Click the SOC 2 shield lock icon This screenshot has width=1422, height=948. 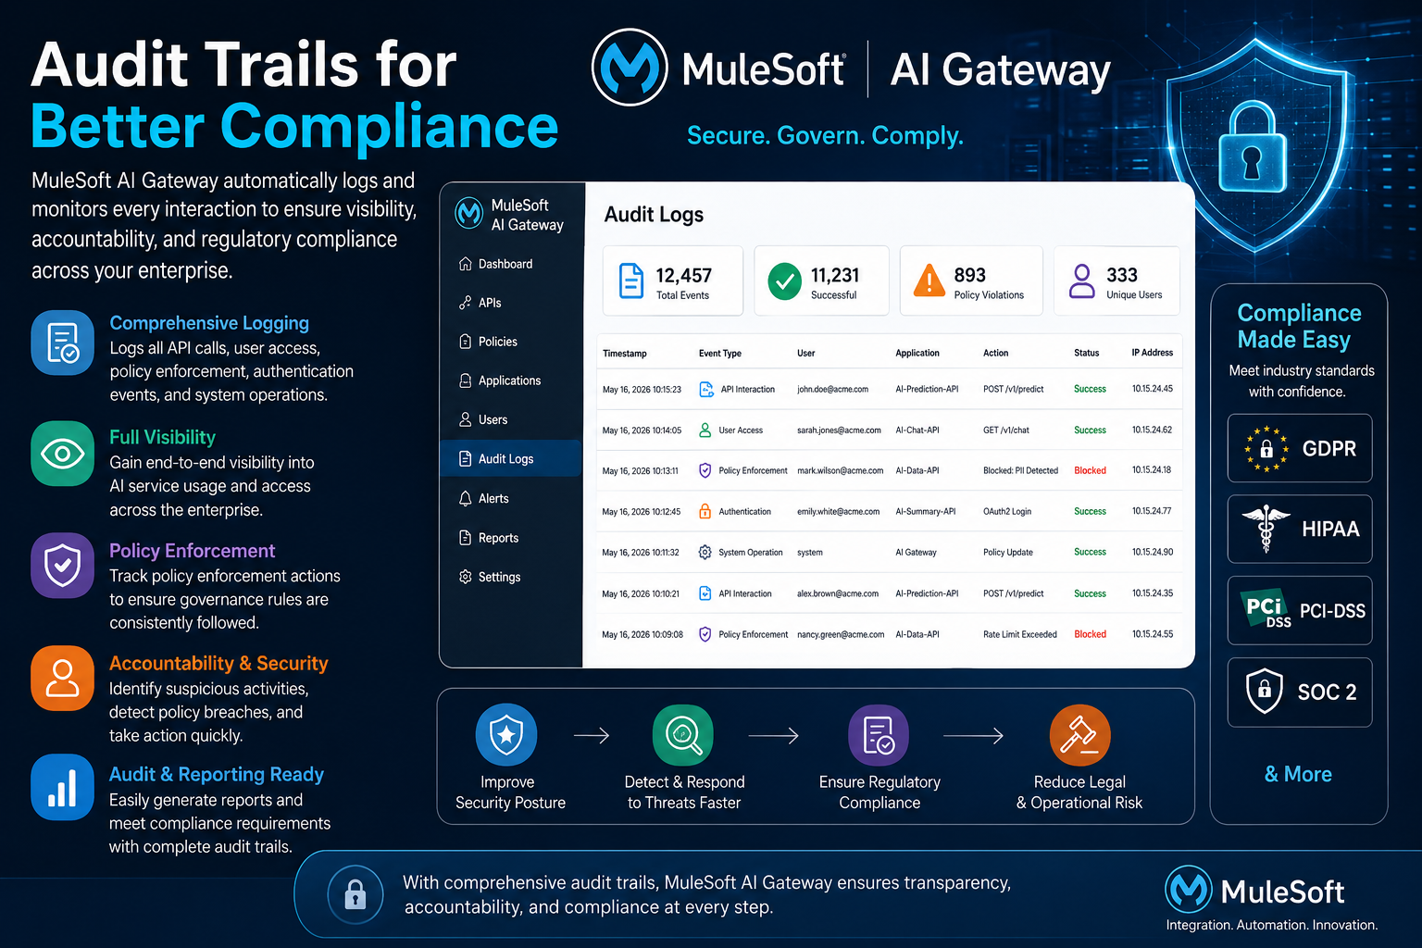[1265, 691]
